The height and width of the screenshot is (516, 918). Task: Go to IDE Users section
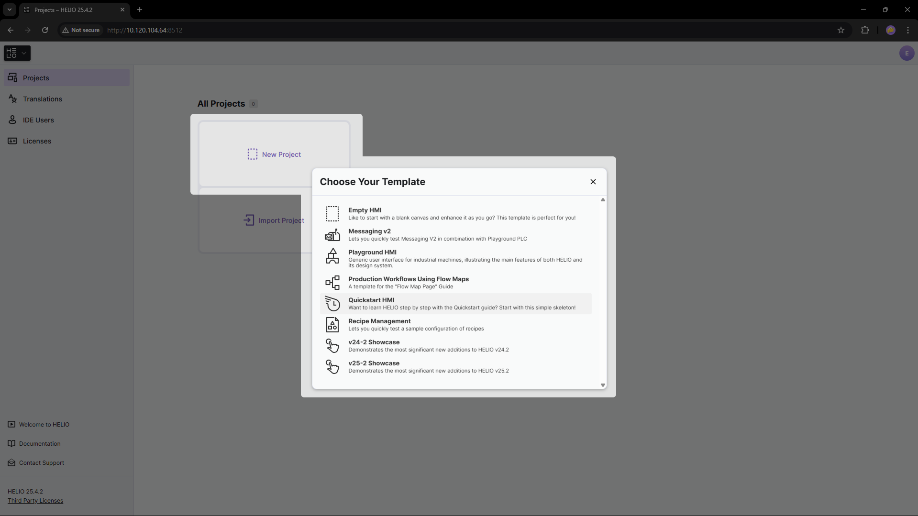[x=38, y=120]
